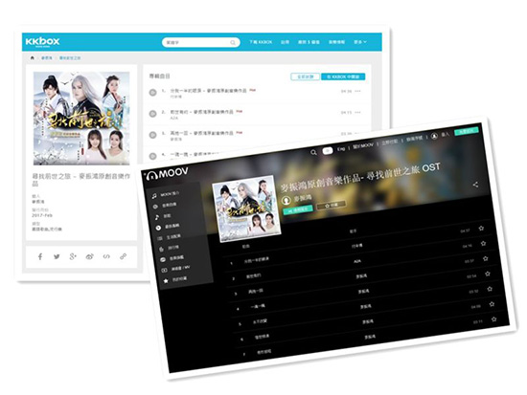
Task: Click the Twitter share icon
Action: (x=57, y=256)
